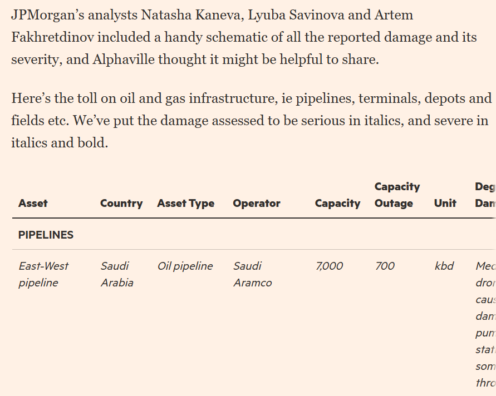
Task: Click the kbd unit cell
Action: coord(444,266)
